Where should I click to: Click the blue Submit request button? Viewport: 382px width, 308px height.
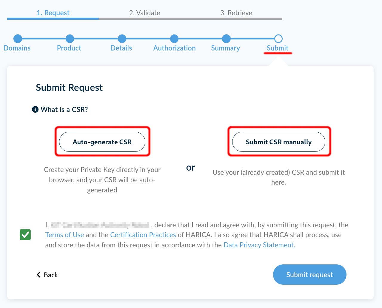pyautogui.click(x=309, y=275)
